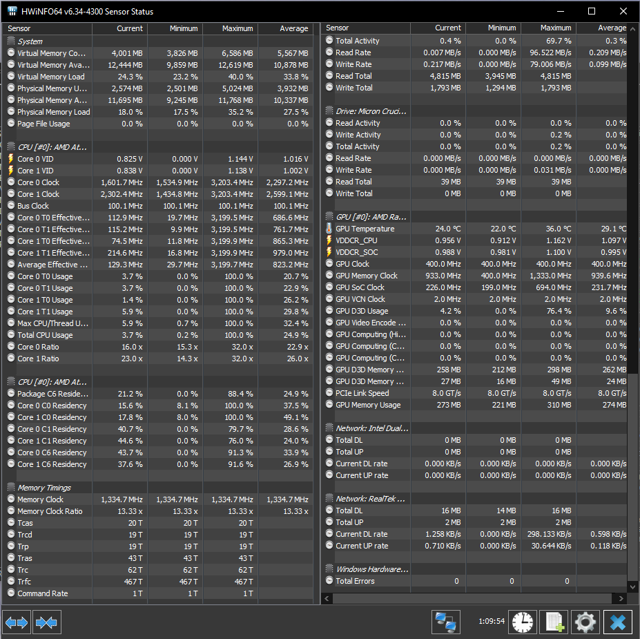The height and width of the screenshot is (639, 640).
Task: Select the PCIe Link Speed row
Action: 476,393
